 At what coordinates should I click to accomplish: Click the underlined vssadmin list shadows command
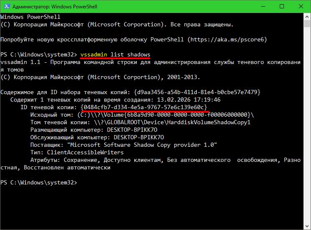click(115, 55)
